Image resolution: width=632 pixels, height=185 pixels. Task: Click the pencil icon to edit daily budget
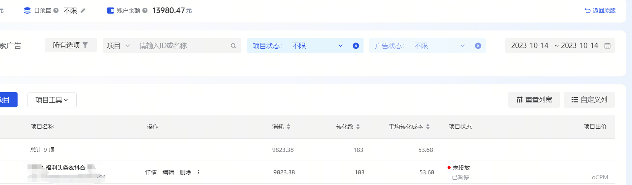[83, 11]
